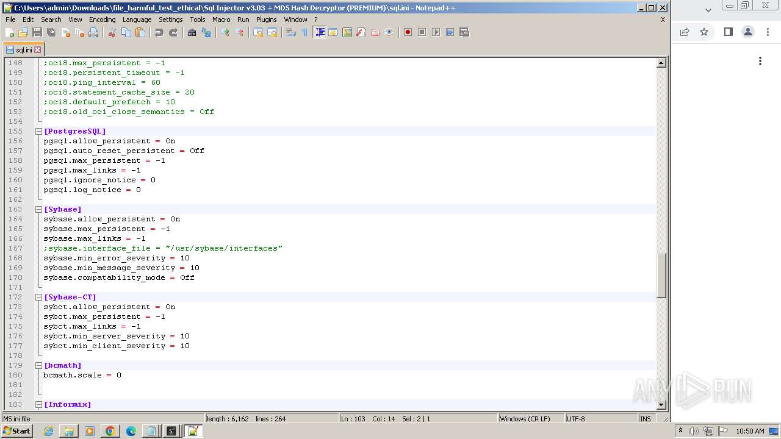Close current document using toolbar icon
This screenshot has width=781, height=439.
click(65, 32)
